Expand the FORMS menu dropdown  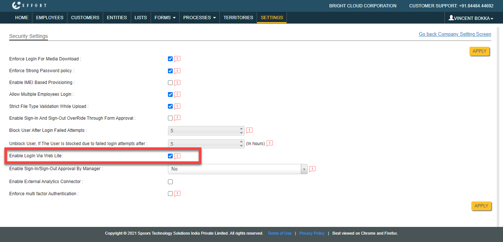coord(165,18)
